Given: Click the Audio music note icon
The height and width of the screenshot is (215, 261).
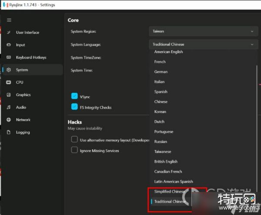Looking at the screenshot, I should coord(9,107).
